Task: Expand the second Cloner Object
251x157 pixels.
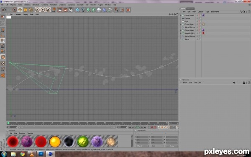Action: (181, 24)
